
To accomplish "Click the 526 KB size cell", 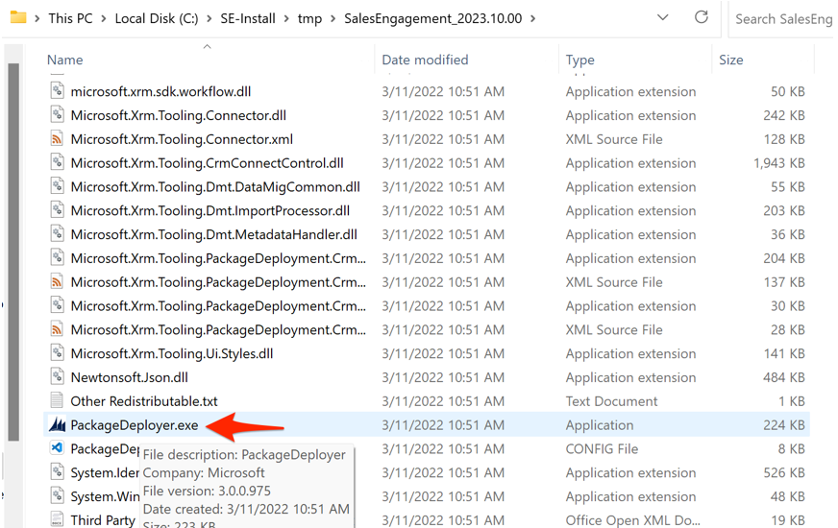I will click(x=783, y=472).
